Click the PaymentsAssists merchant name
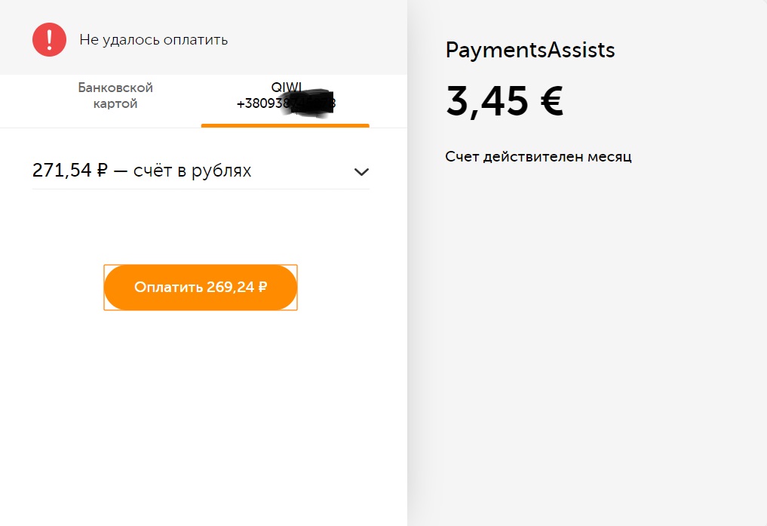This screenshot has width=767, height=526. tap(529, 50)
